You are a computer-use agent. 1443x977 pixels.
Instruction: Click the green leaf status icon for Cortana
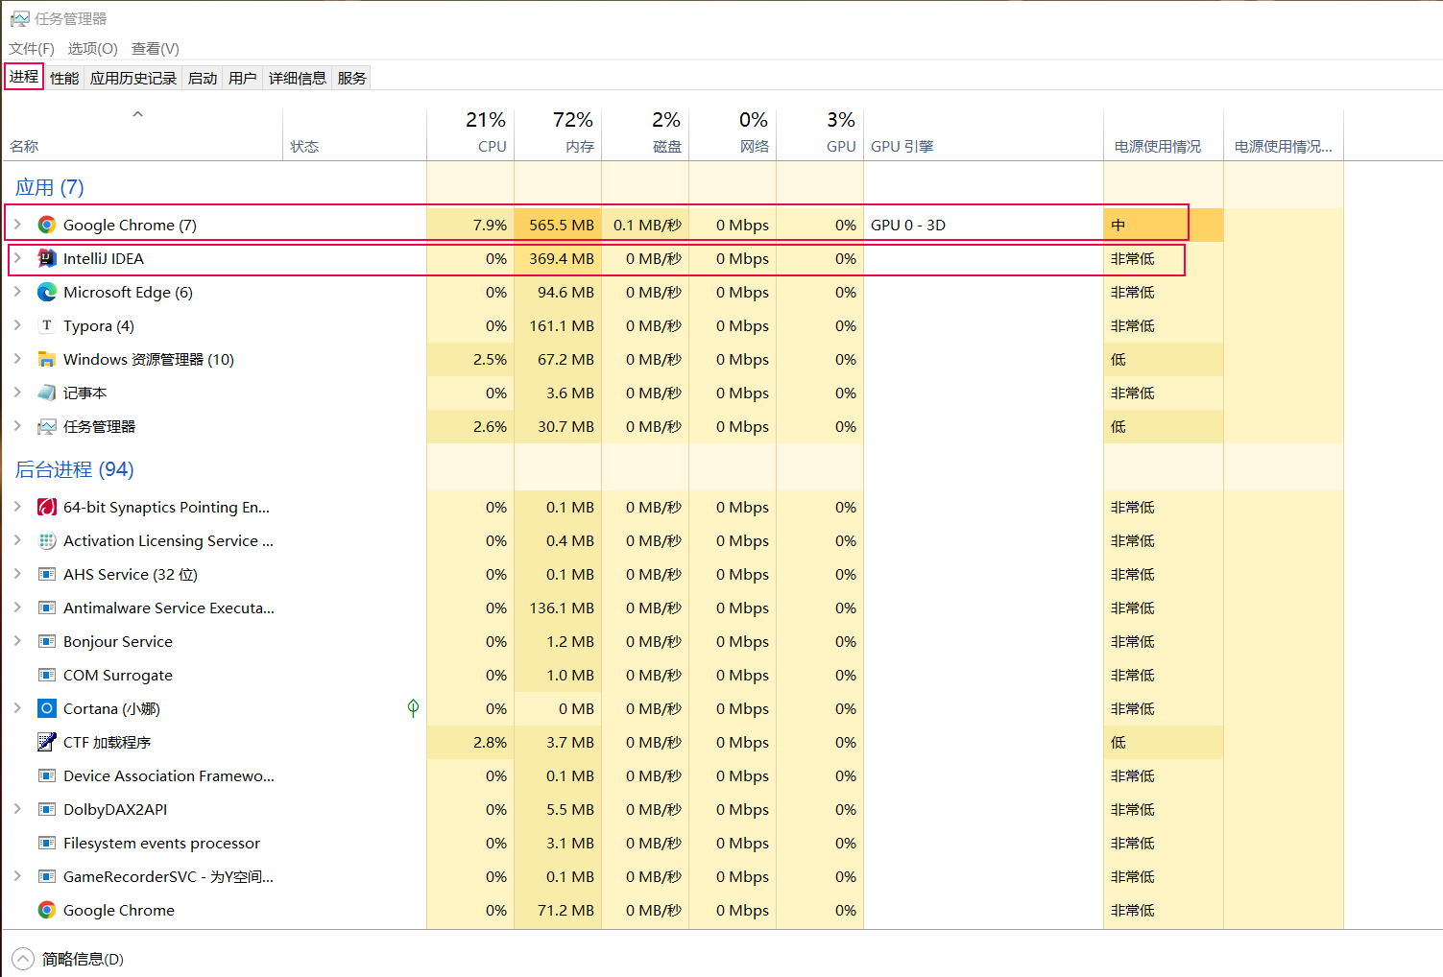pyautogui.click(x=413, y=708)
